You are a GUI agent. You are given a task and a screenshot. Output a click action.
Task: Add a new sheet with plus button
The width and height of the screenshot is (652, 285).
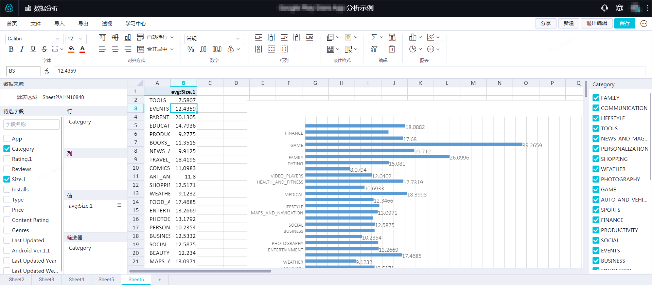[160, 280]
